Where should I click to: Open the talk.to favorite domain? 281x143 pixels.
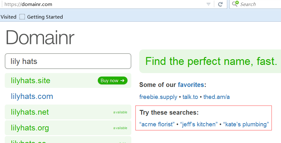pos(190,97)
